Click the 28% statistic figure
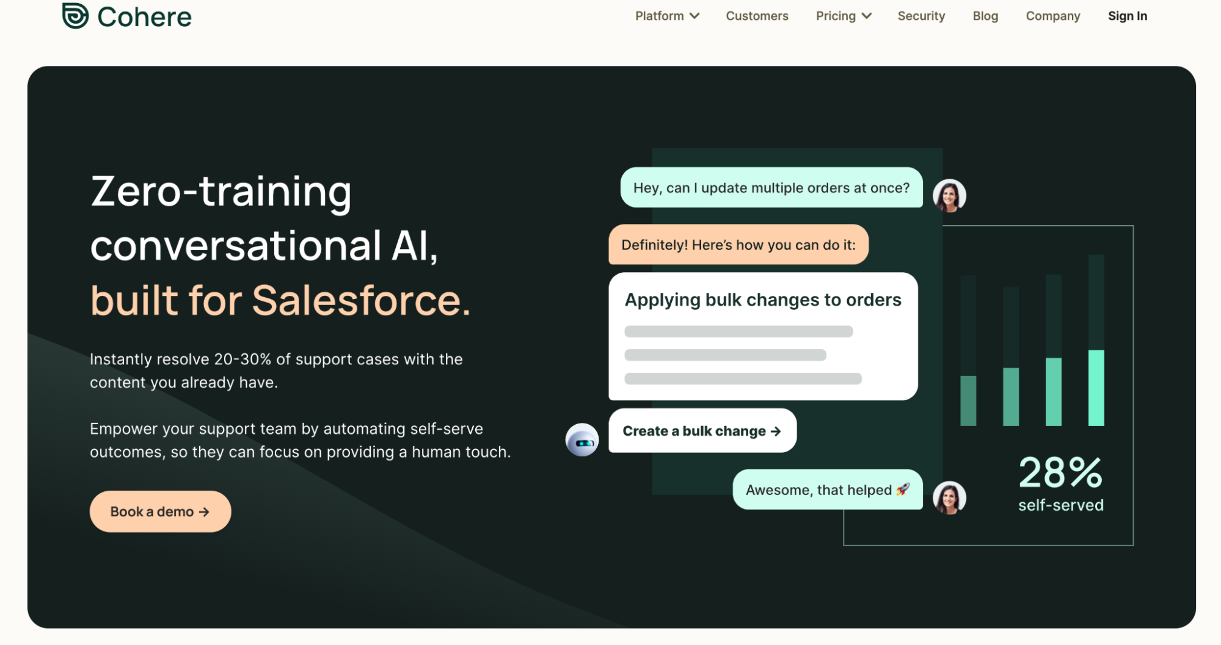Viewport: 1221px width, 645px height. coord(1060,473)
